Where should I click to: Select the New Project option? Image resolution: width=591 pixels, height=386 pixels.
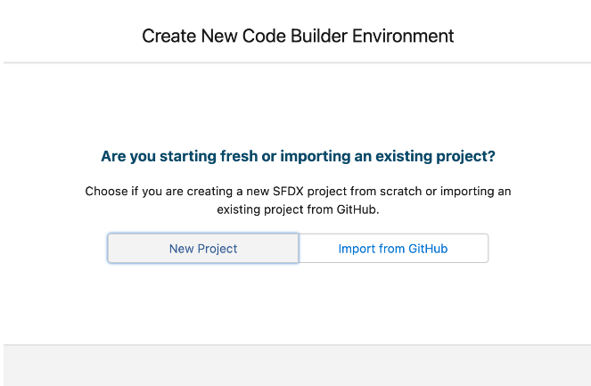(203, 249)
